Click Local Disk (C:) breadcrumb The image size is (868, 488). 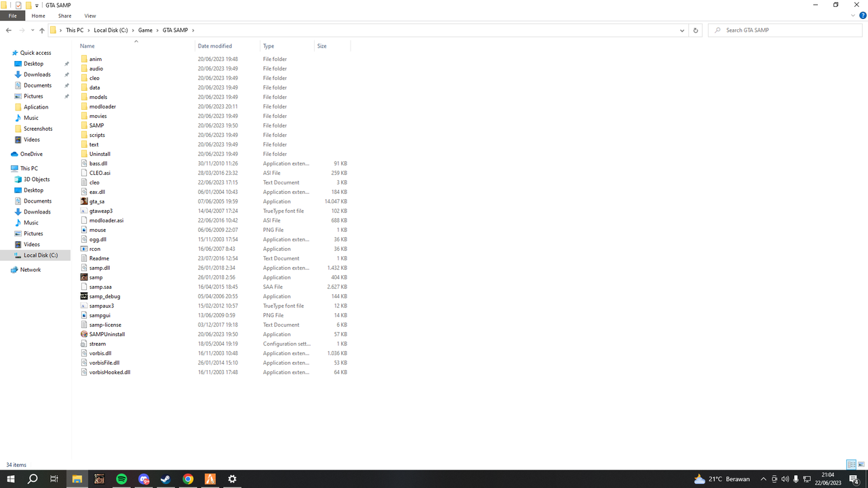(111, 30)
